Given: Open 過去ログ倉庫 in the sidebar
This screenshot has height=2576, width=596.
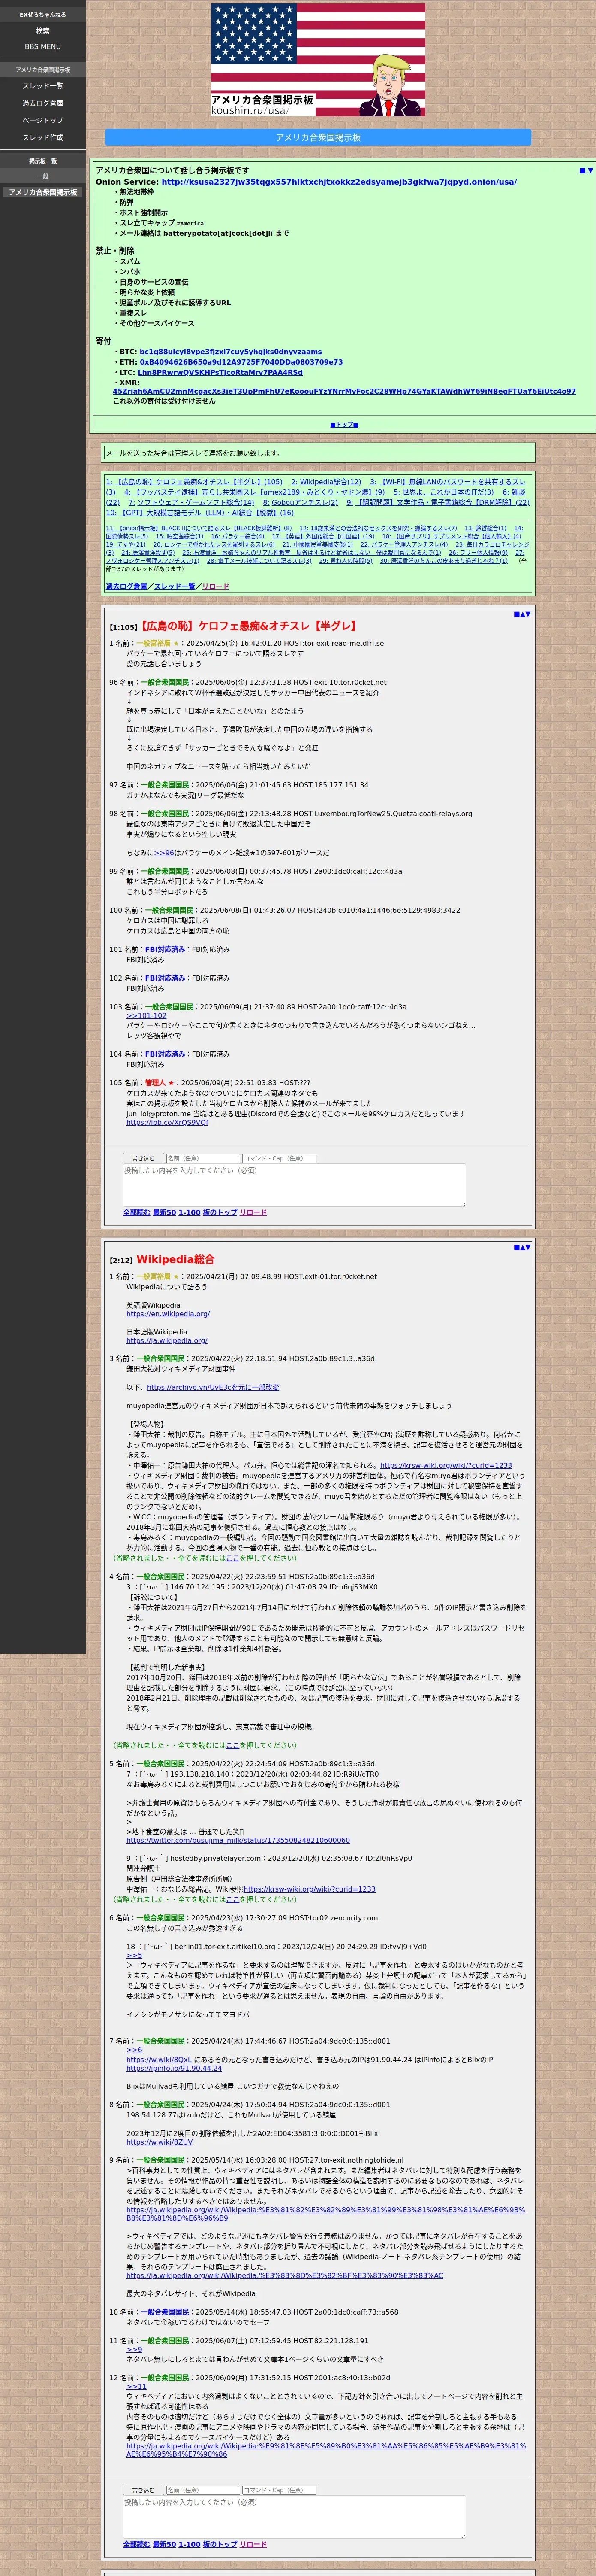Looking at the screenshot, I should tap(43, 103).
